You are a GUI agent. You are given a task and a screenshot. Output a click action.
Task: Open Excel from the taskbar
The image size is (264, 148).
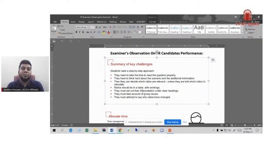(x=87, y=130)
